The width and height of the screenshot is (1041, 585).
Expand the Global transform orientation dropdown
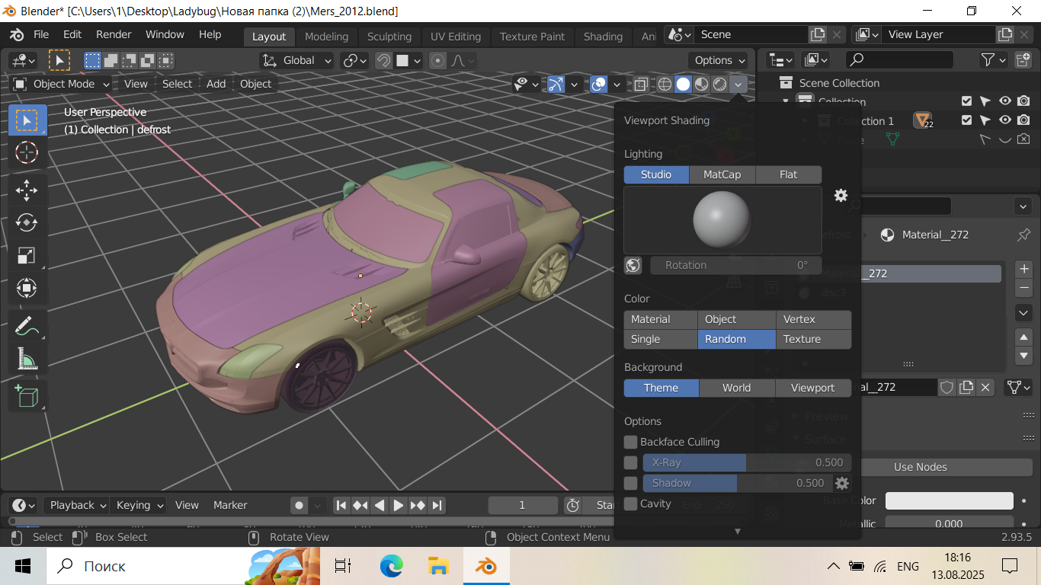pos(298,60)
